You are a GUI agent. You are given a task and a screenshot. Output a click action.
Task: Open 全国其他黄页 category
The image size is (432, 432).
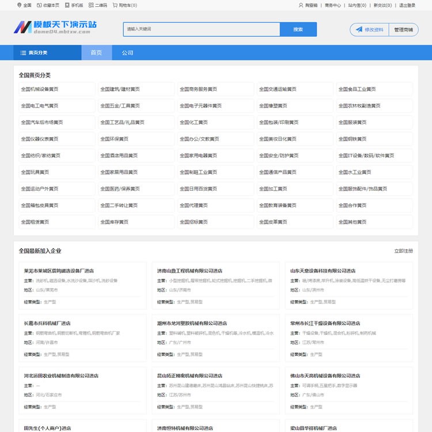point(374,222)
